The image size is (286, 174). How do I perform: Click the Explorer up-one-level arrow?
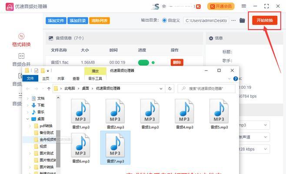49,89
